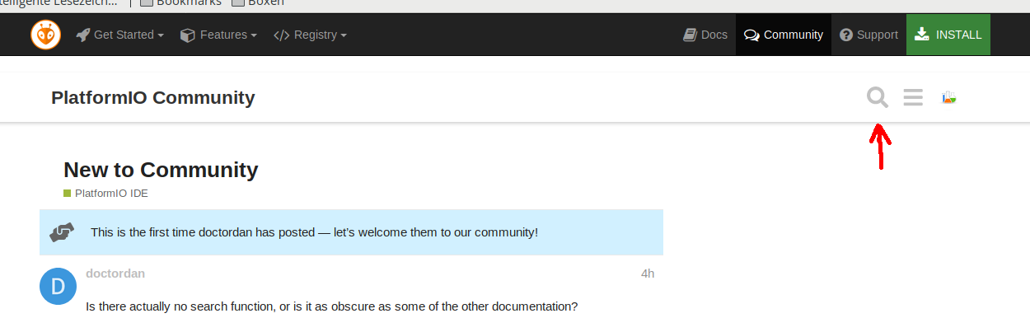Click the book icon next to Docs
This screenshot has height=332, width=1030.
[x=691, y=35]
